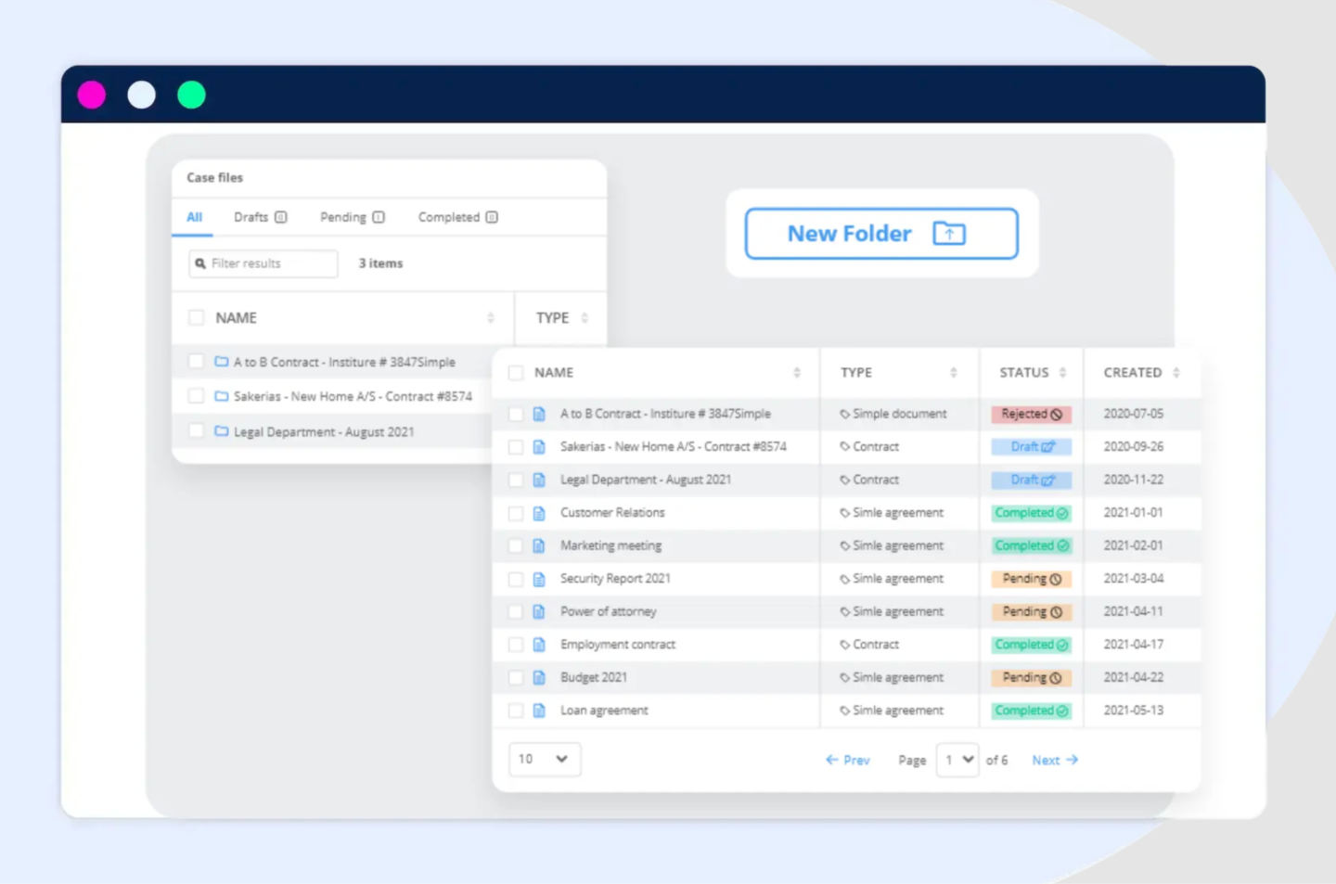Screen dimensions: 1336x884
Task: Click tag icon beside Simple document type
Action: (845, 415)
